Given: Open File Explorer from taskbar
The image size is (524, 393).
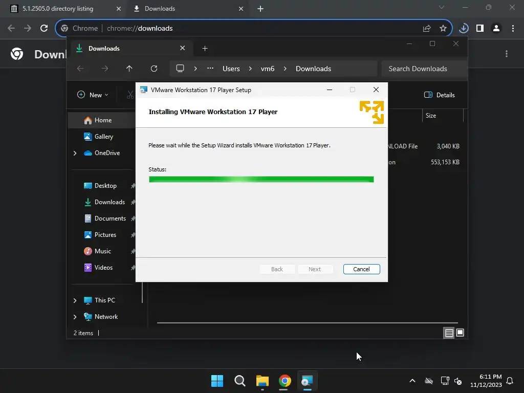Looking at the screenshot, I should (x=263, y=381).
